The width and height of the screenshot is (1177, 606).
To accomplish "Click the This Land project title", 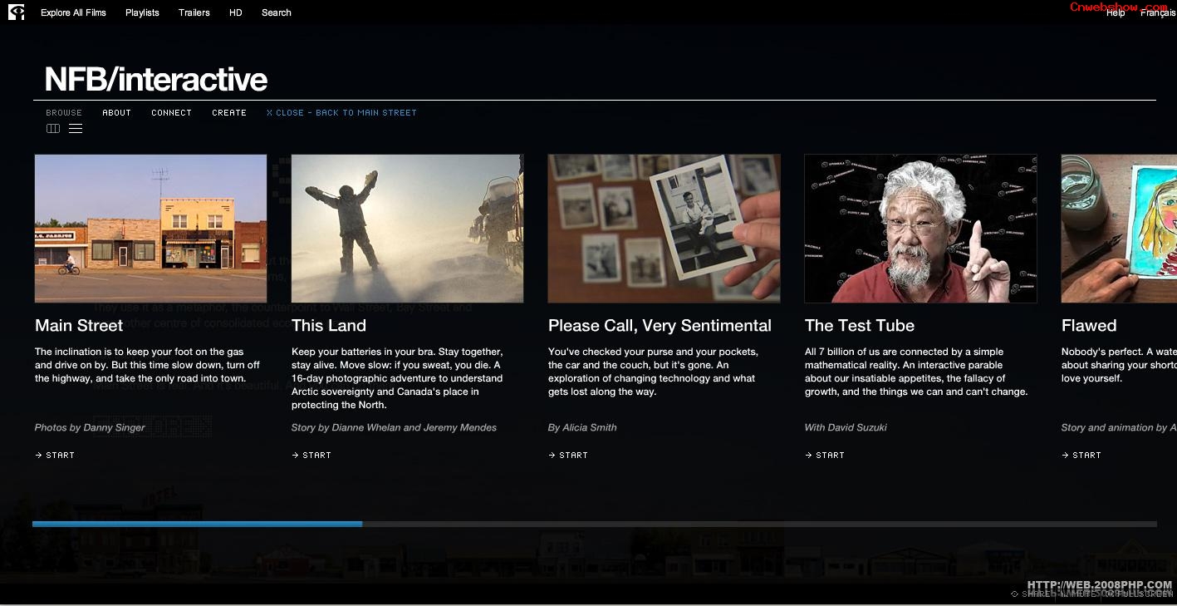I will tap(329, 325).
